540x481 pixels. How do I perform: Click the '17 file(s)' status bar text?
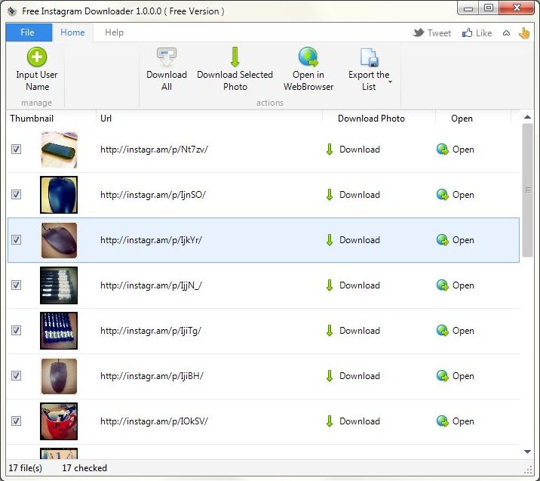26,468
